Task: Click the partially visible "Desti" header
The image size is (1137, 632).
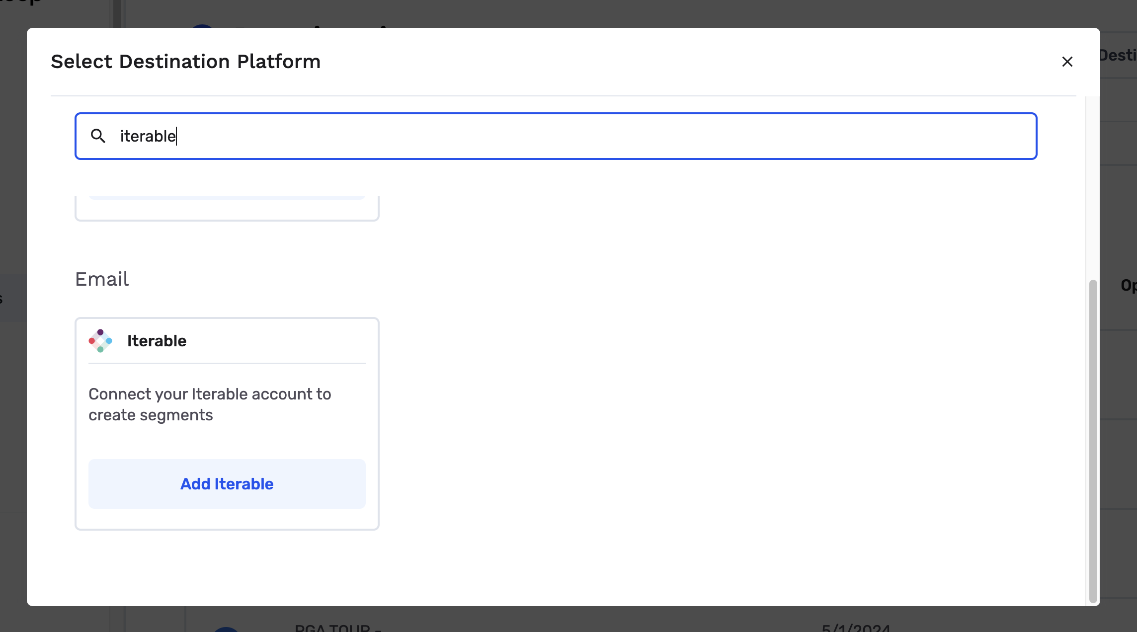Action: [1119, 55]
